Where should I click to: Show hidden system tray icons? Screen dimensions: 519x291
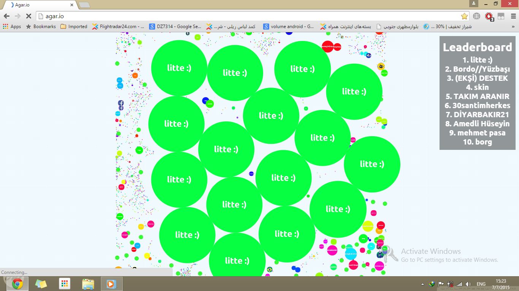click(422, 284)
